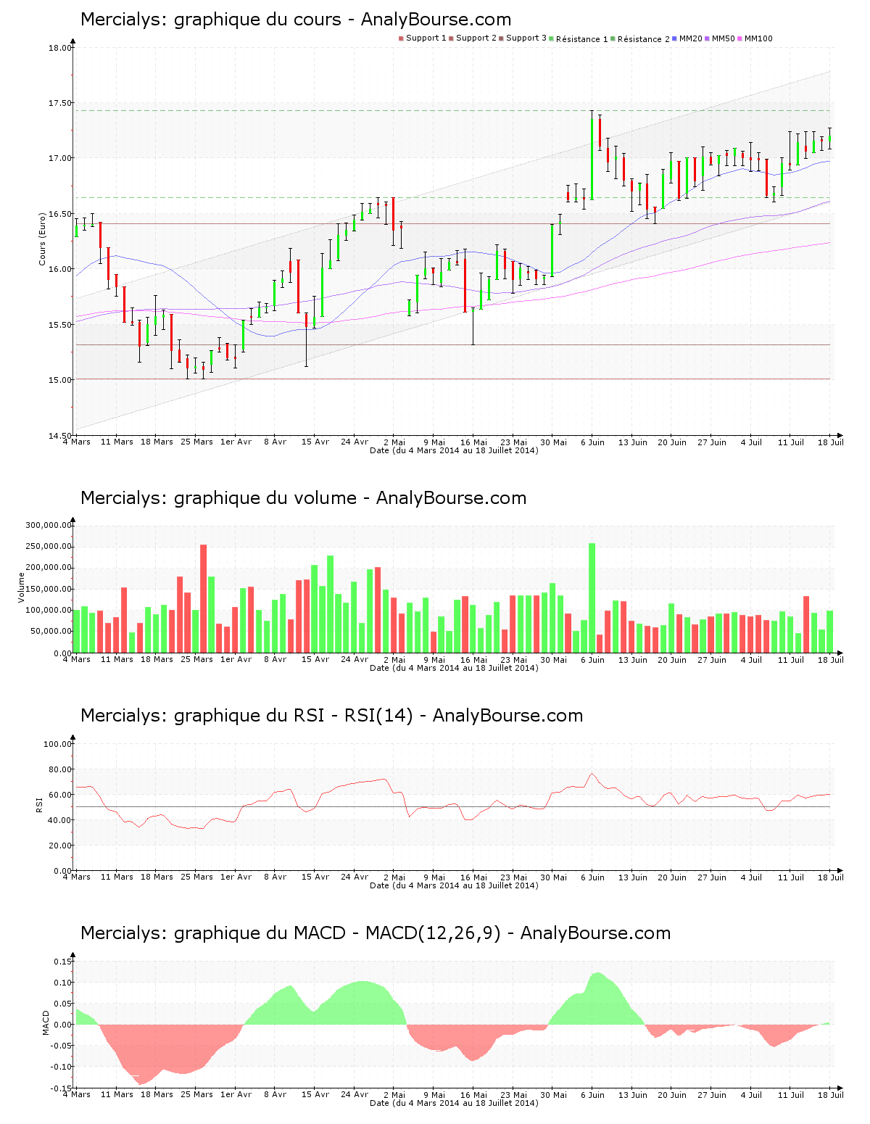Click the '9 Mai' date on RSI chart
Viewport: 870px width, 1124px height.
(x=434, y=877)
